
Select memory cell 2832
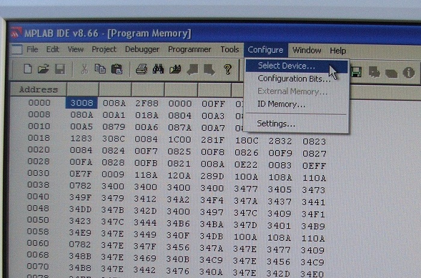point(280,141)
